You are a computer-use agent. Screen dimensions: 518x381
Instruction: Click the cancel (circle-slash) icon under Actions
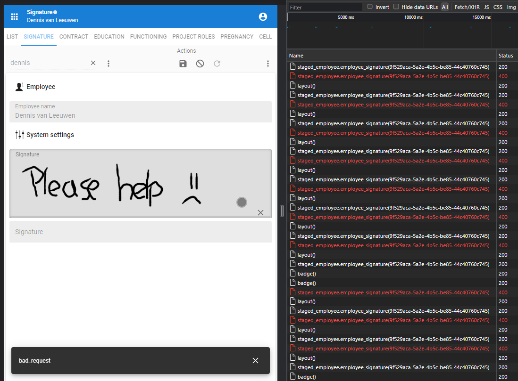pyautogui.click(x=200, y=63)
